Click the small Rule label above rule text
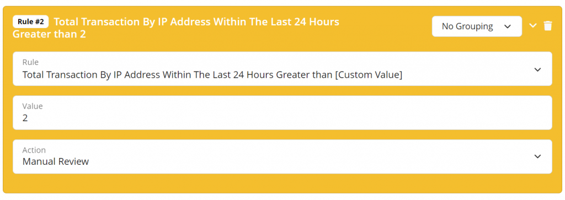 click(30, 62)
